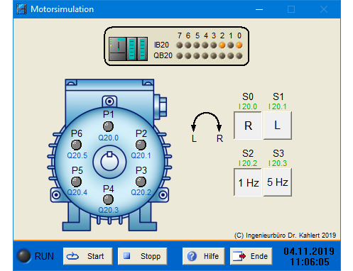This screenshot has height=271, width=353.
Task: Click the P6 lamp labeled Q20.5
Action: pos(76,145)
